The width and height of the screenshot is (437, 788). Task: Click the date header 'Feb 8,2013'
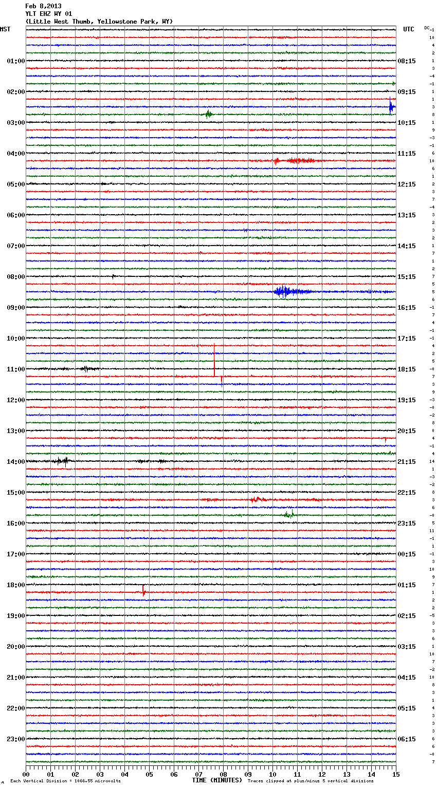43,6
